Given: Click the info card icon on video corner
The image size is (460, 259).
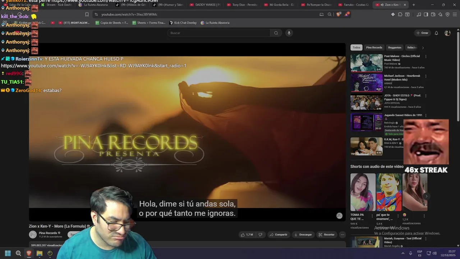Looking at the screenshot, I should pyautogui.click(x=339, y=215).
